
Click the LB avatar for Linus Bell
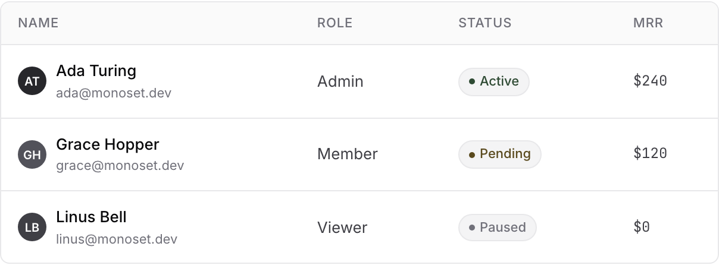click(32, 228)
